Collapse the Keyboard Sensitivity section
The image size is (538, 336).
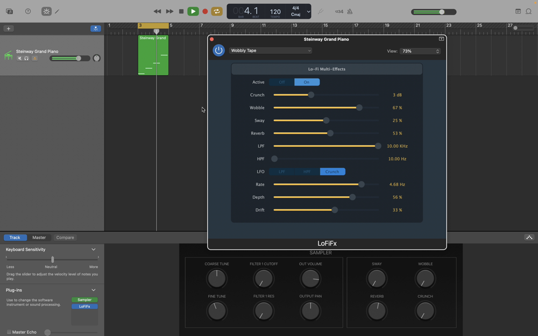click(x=94, y=249)
